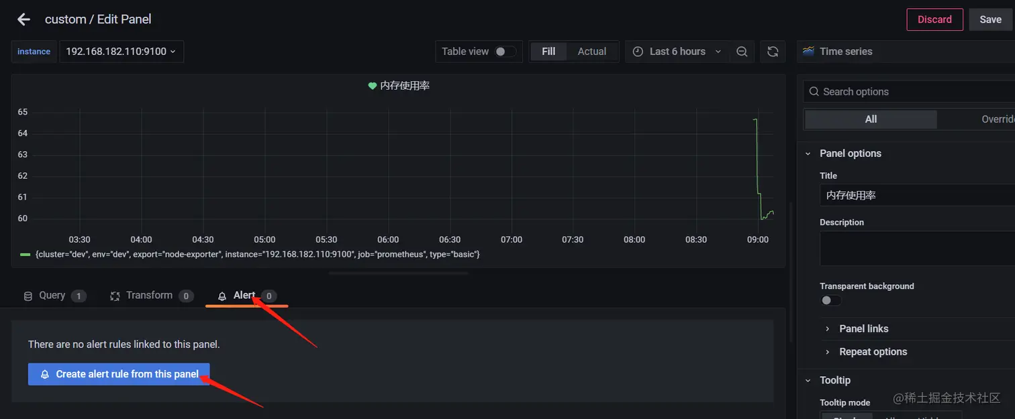Click the database icon on Query tab
This screenshot has width=1015, height=419.
28,296
